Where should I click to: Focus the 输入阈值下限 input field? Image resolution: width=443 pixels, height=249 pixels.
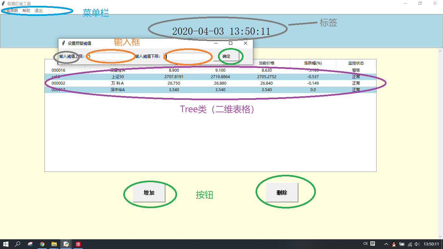[187, 56]
